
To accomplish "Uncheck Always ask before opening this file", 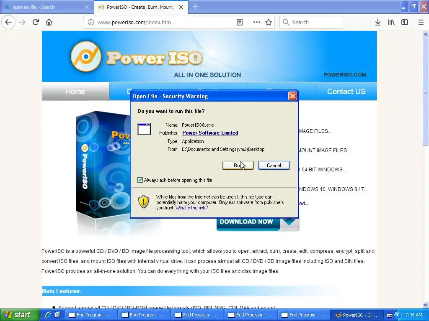I will [x=140, y=180].
